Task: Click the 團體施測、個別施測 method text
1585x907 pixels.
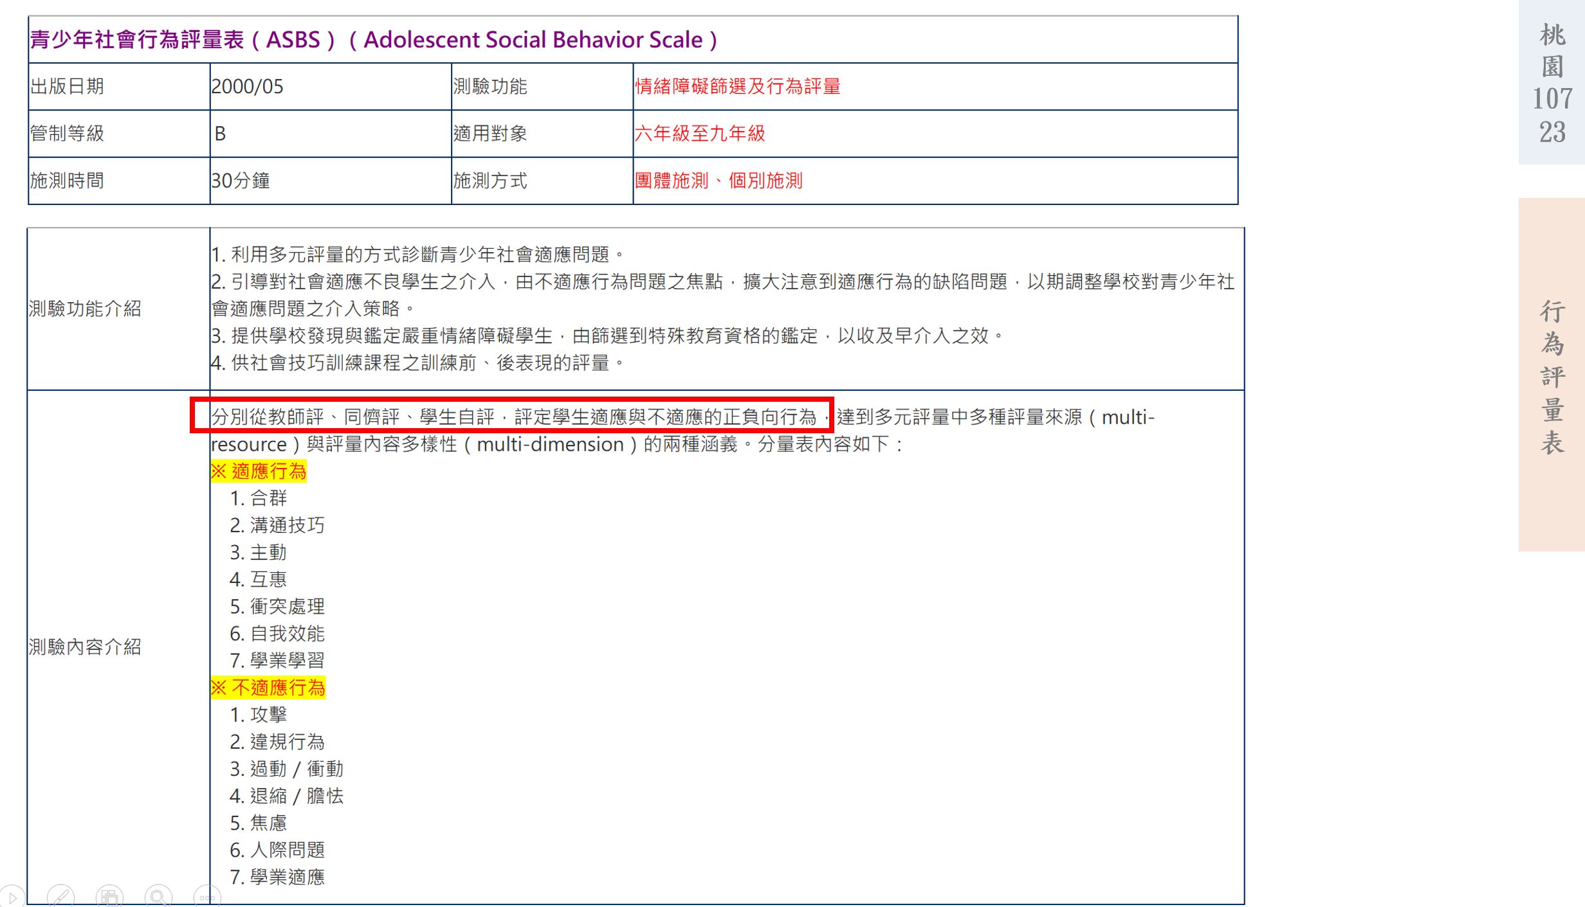Action: pyautogui.click(x=719, y=181)
